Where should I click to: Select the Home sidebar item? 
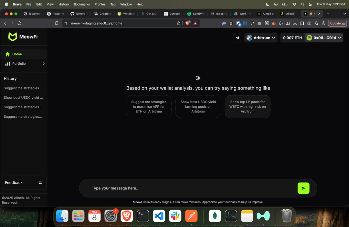(17, 54)
